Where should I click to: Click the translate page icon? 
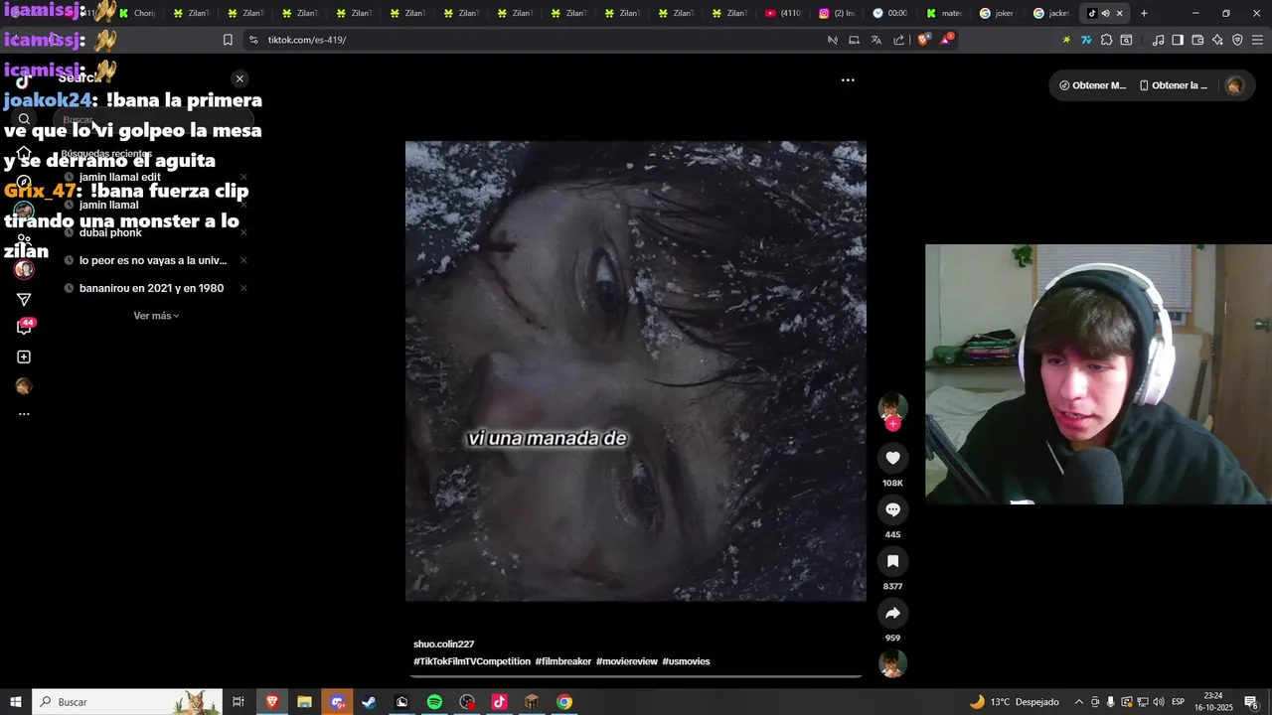click(876, 40)
